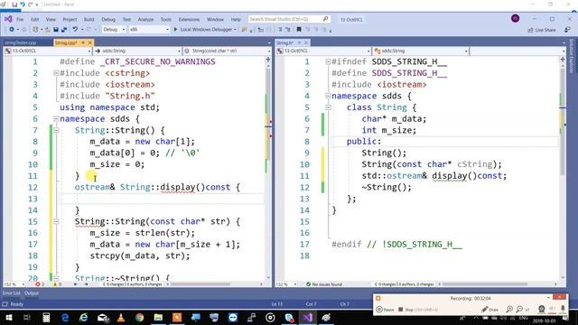Click the Search Visual Studio box

coord(289,19)
